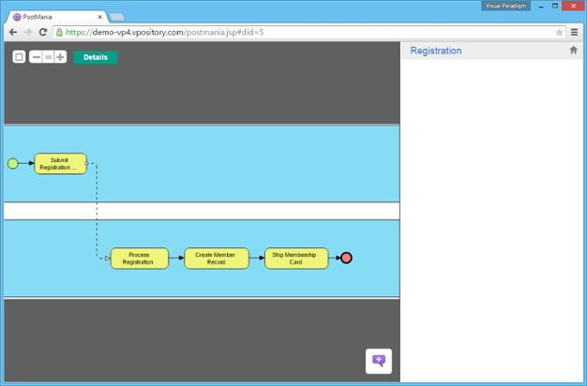Add a comment with the speech bubble icon

(x=379, y=361)
